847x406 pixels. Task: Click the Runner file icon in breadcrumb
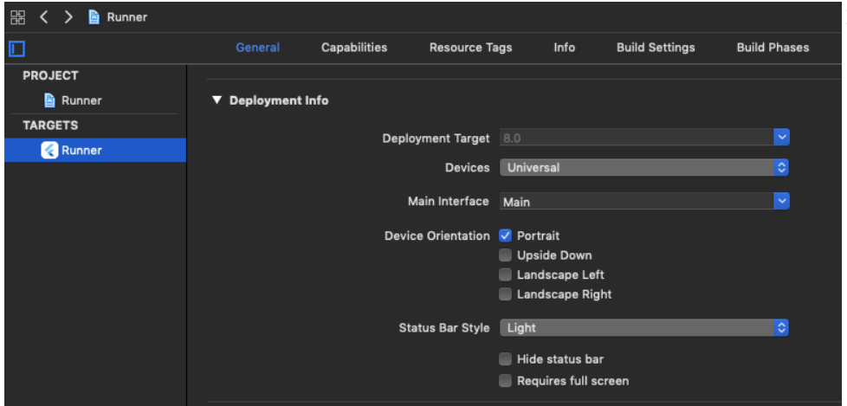[94, 17]
